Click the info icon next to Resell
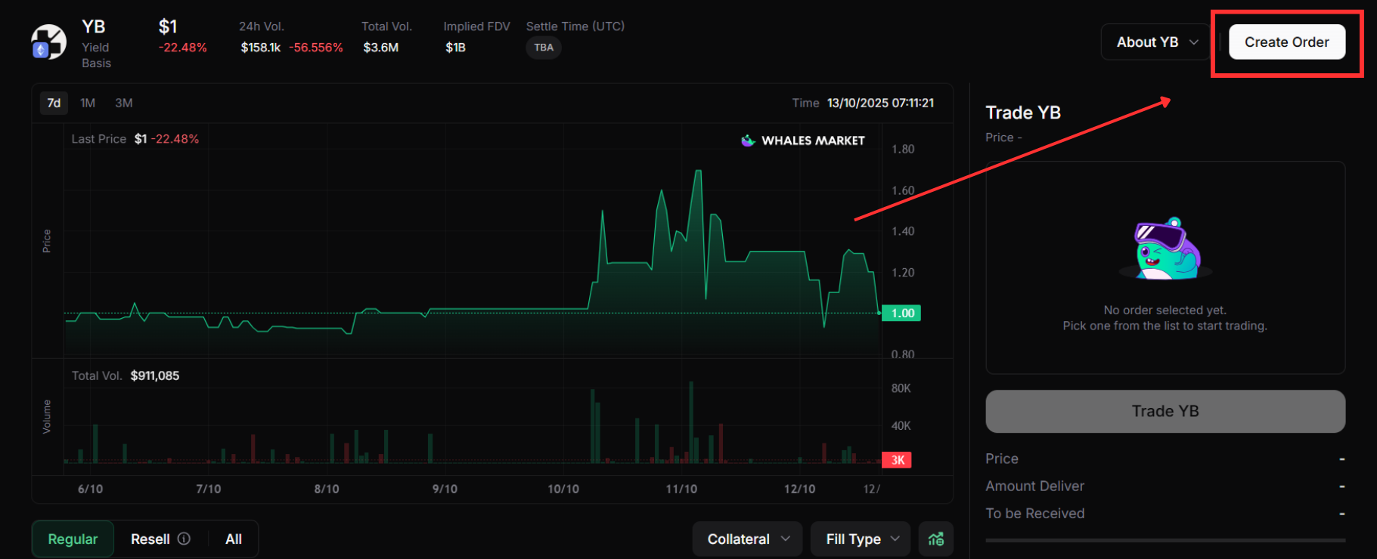The width and height of the screenshot is (1377, 559). tap(184, 539)
